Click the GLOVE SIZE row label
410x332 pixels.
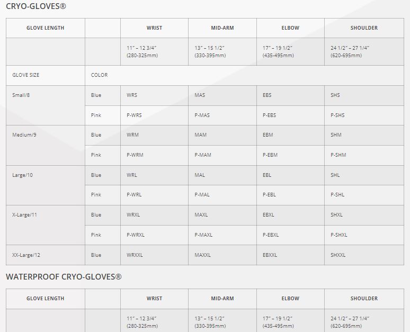[25, 75]
